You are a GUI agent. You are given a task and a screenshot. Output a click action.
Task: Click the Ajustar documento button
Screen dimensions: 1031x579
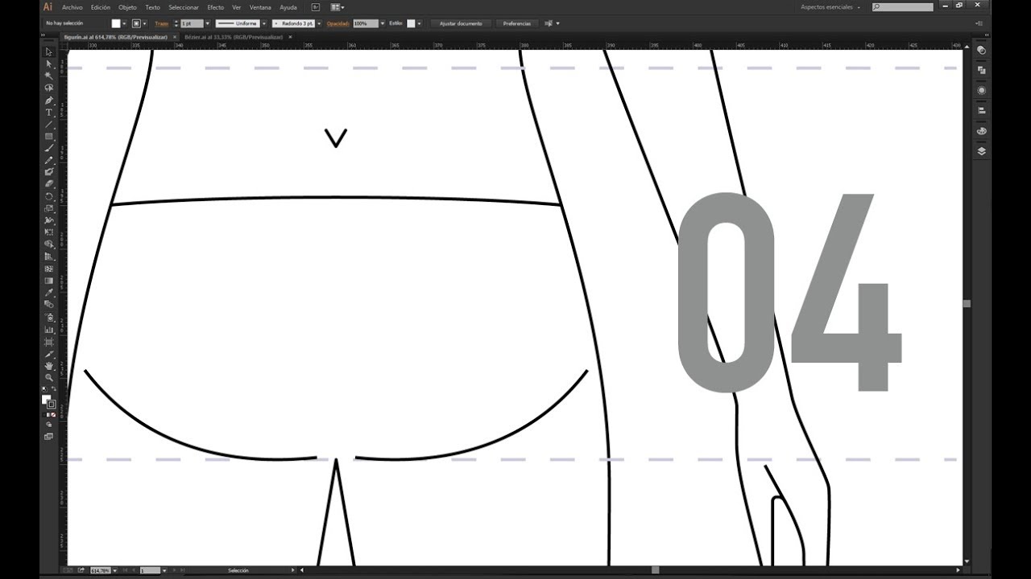[x=461, y=23]
